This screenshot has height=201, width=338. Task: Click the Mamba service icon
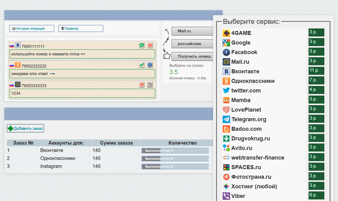(226, 100)
